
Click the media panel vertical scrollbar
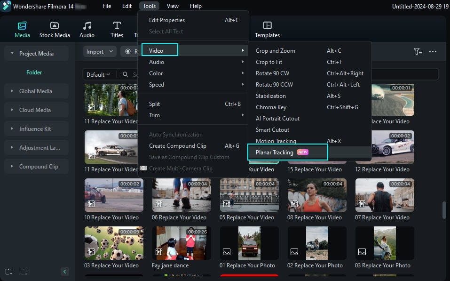click(444, 210)
